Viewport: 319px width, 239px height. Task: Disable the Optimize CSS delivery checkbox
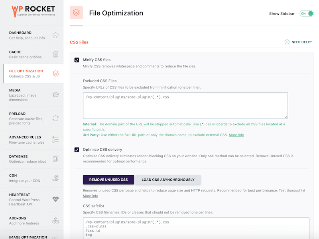[77, 149]
